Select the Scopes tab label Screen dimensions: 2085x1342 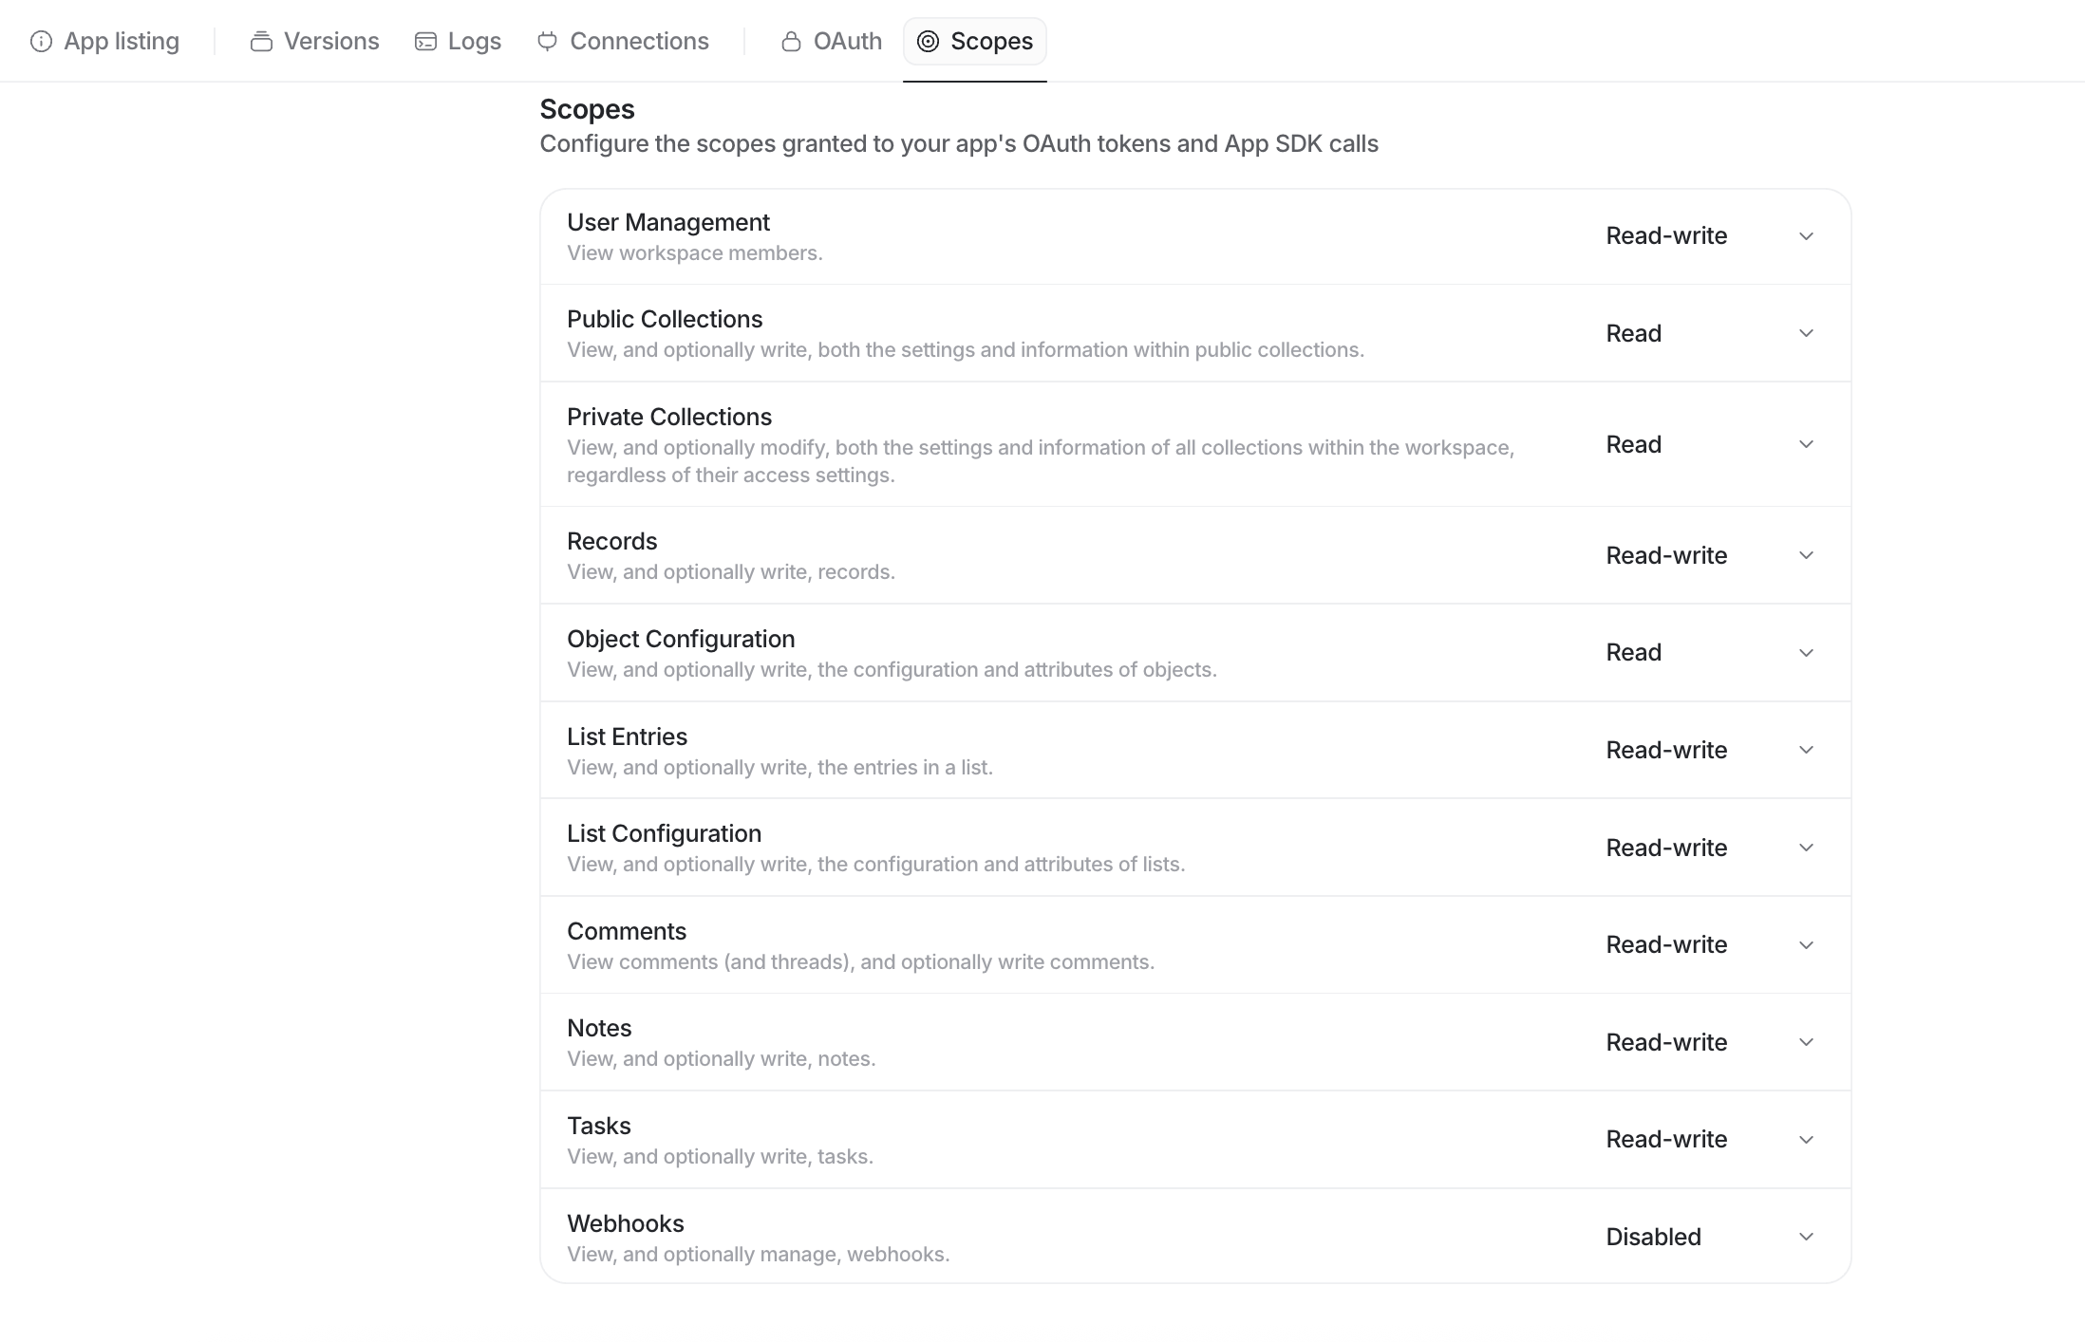991,42
